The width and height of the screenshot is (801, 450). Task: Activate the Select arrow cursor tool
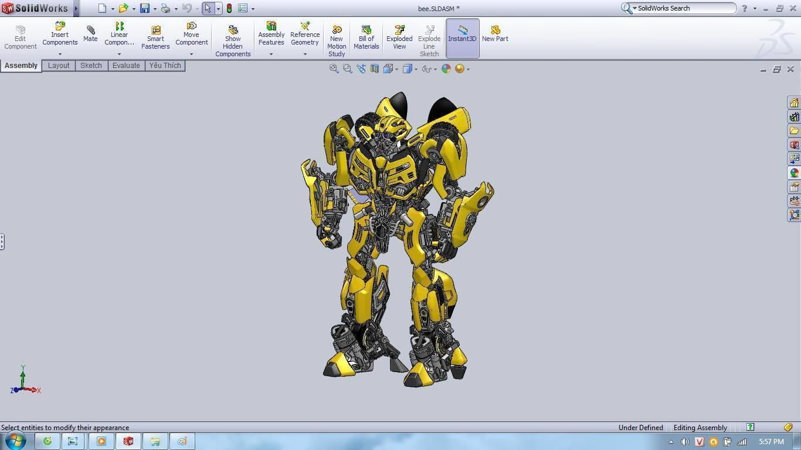point(208,8)
